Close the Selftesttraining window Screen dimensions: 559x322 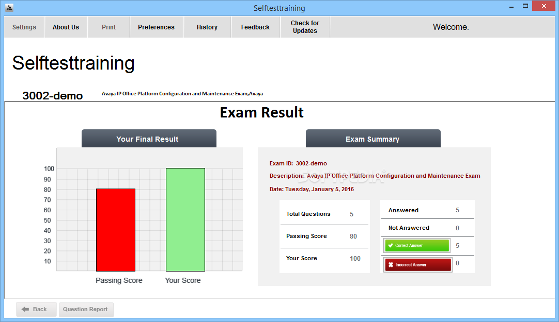point(544,6)
